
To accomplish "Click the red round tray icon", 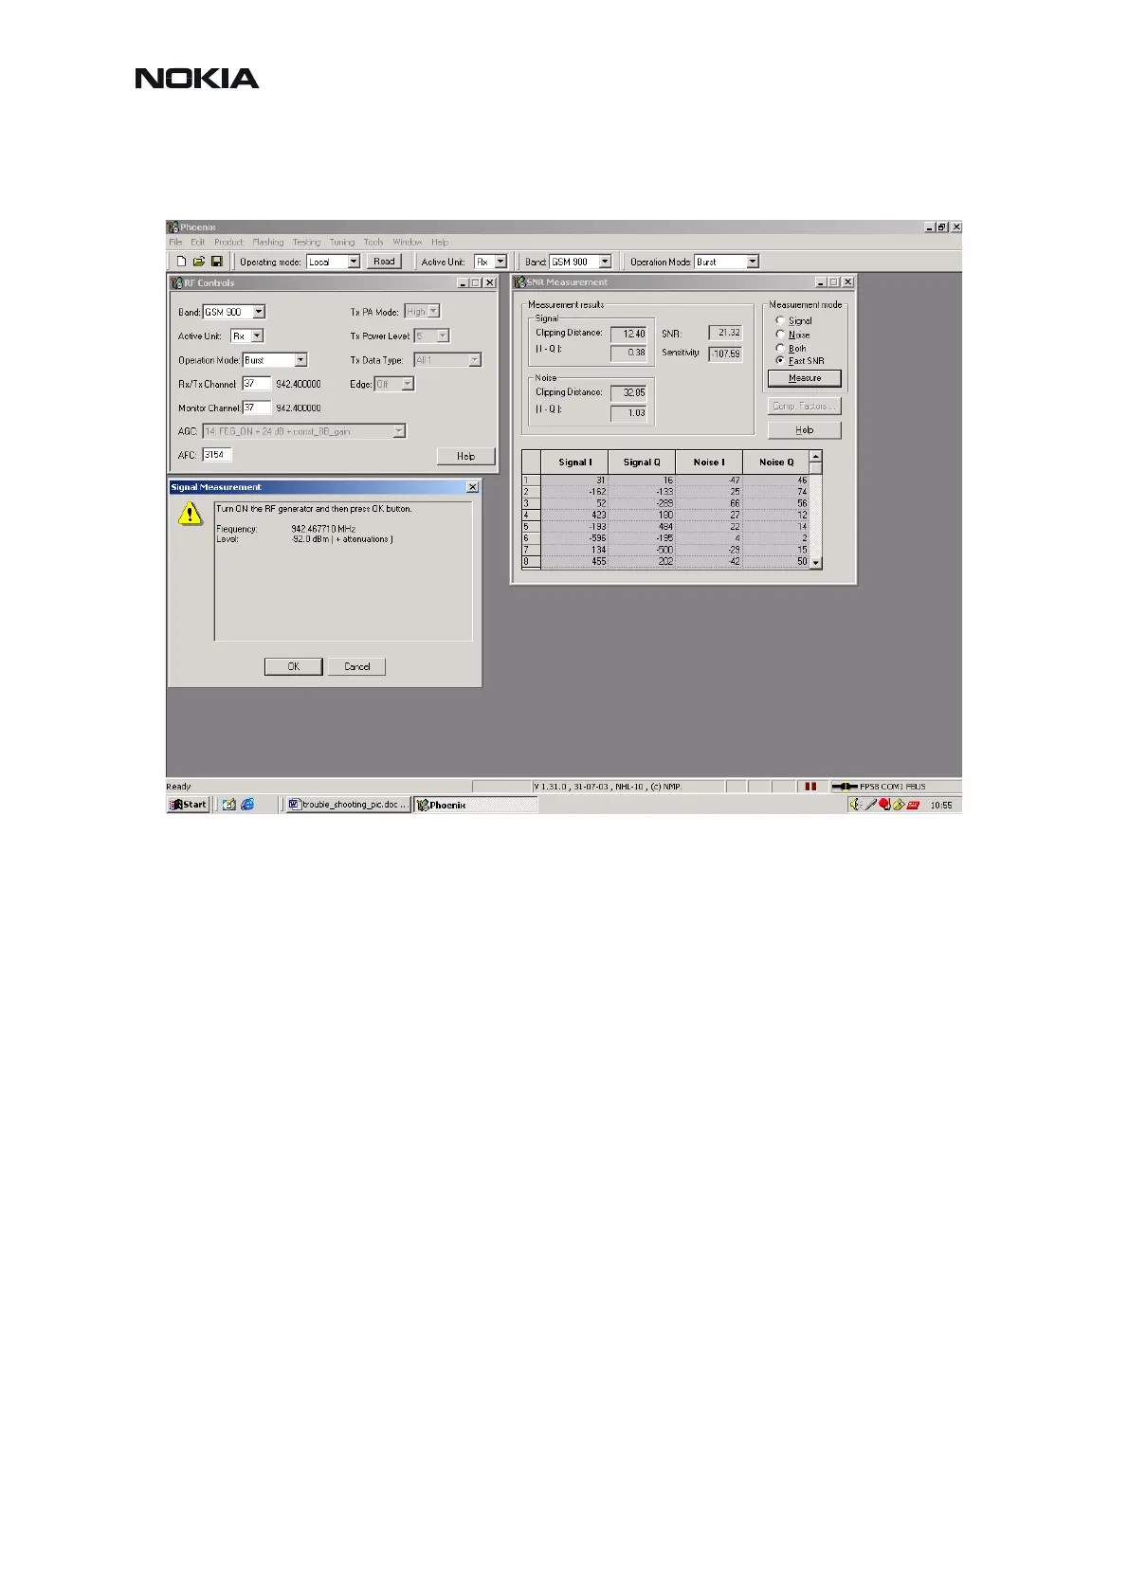I will click(884, 805).
